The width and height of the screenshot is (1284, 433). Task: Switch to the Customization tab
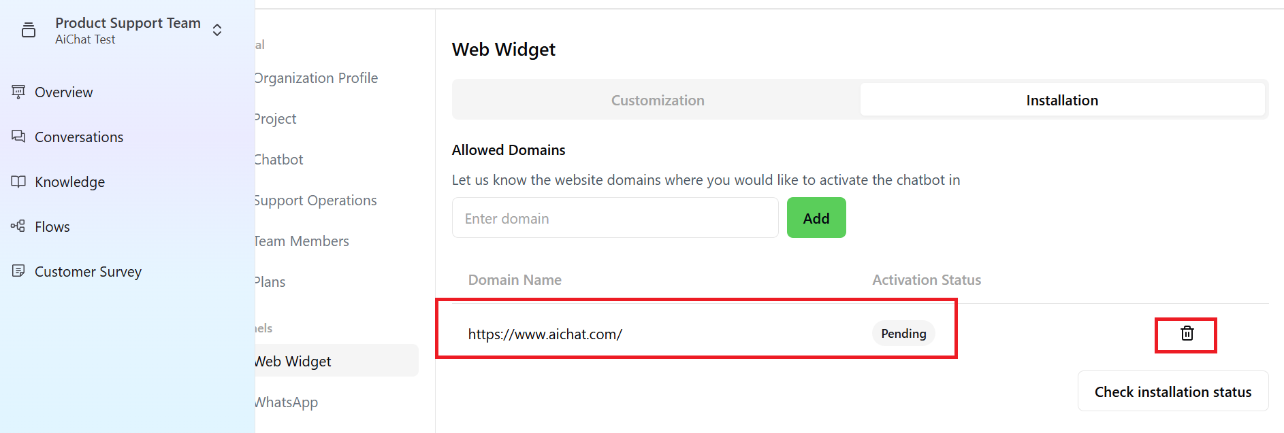(657, 100)
